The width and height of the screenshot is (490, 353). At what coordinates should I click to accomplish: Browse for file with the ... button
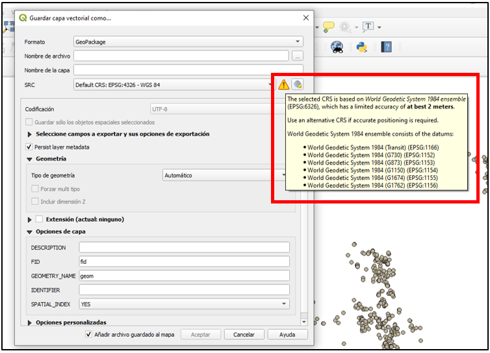coord(298,57)
